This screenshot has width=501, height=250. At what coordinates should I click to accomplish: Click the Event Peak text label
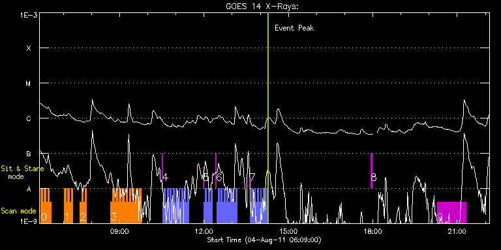coord(294,28)
